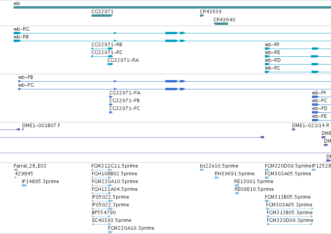
Task: Click the CR43640 reverse-strand gene glyph
Action: (x=221, y=24)
